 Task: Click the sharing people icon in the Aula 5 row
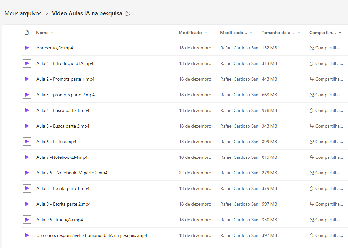[312, 126]
